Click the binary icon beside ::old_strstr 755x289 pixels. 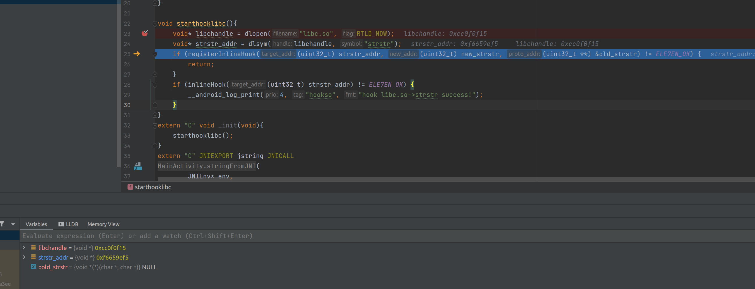coord(33,267)
